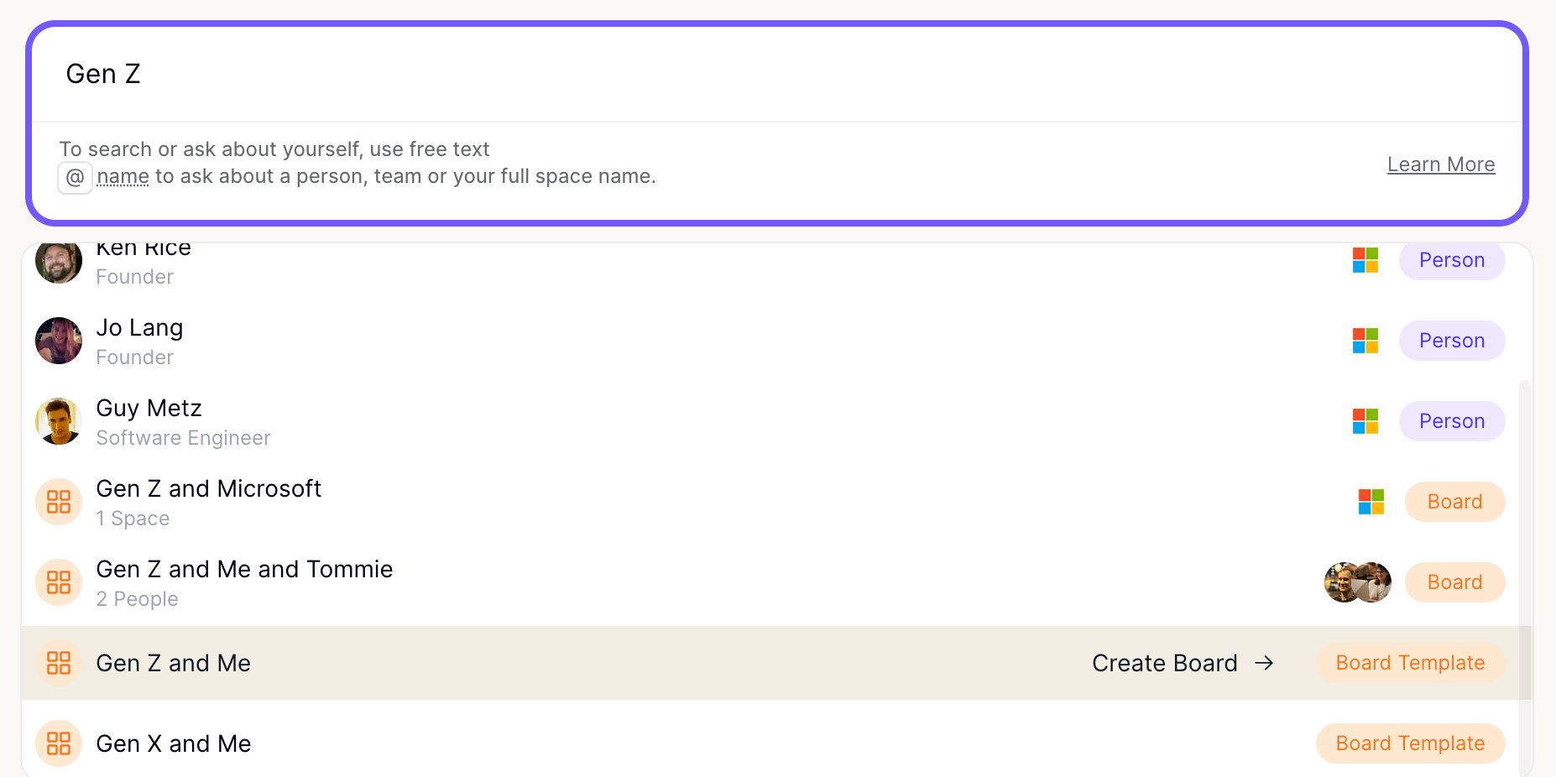The height and width of the screenshot is (777, 1556).
Task: Click the Gen Z search input field
Action: tap(776, 74)
